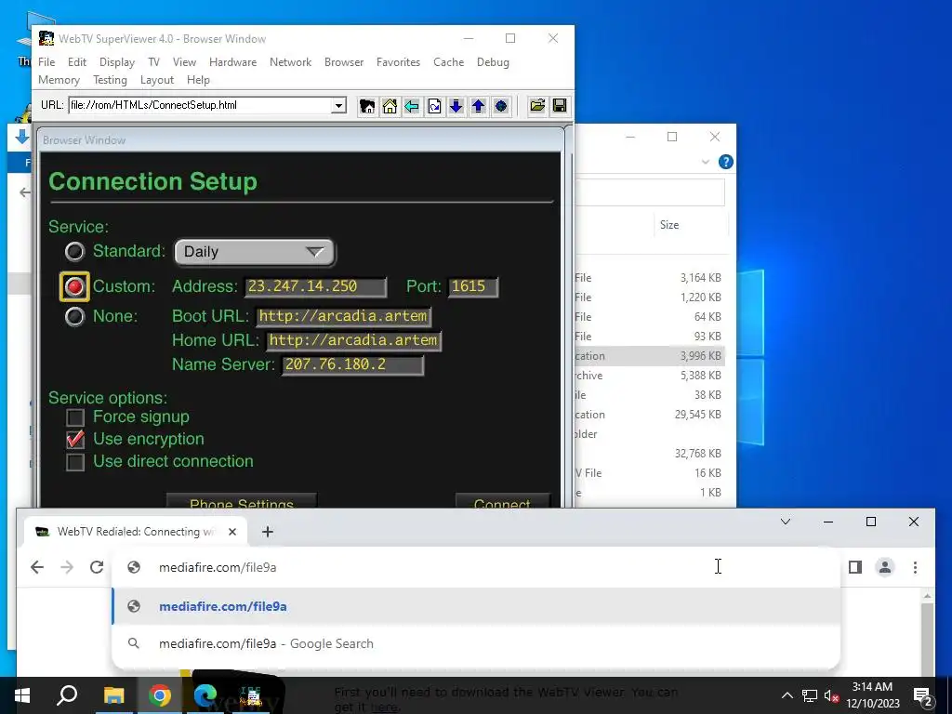
Task: Click Chrome's back arrow button
Action: point(37,567)
